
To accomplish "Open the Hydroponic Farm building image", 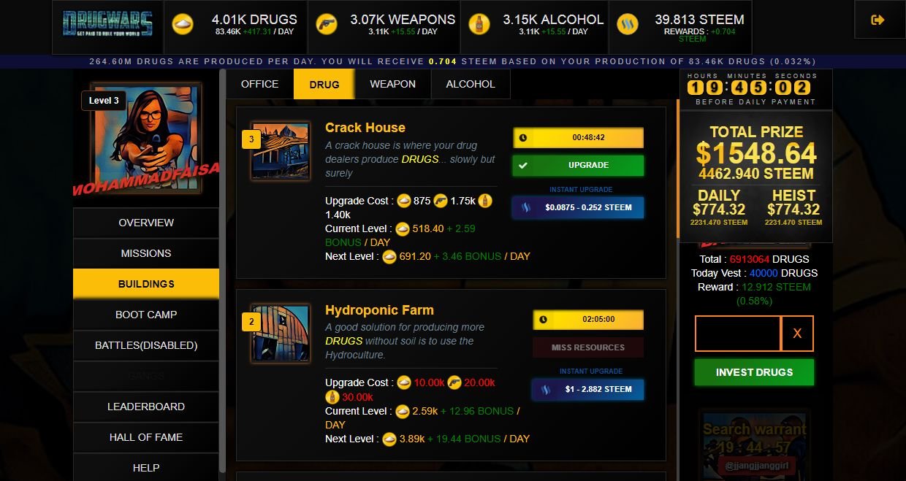I will (x=281, y=334).
